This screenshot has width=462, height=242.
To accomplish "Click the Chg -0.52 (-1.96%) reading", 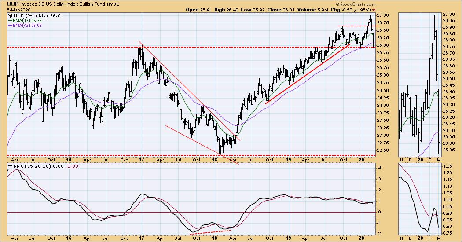I will (x=350, y=10).
